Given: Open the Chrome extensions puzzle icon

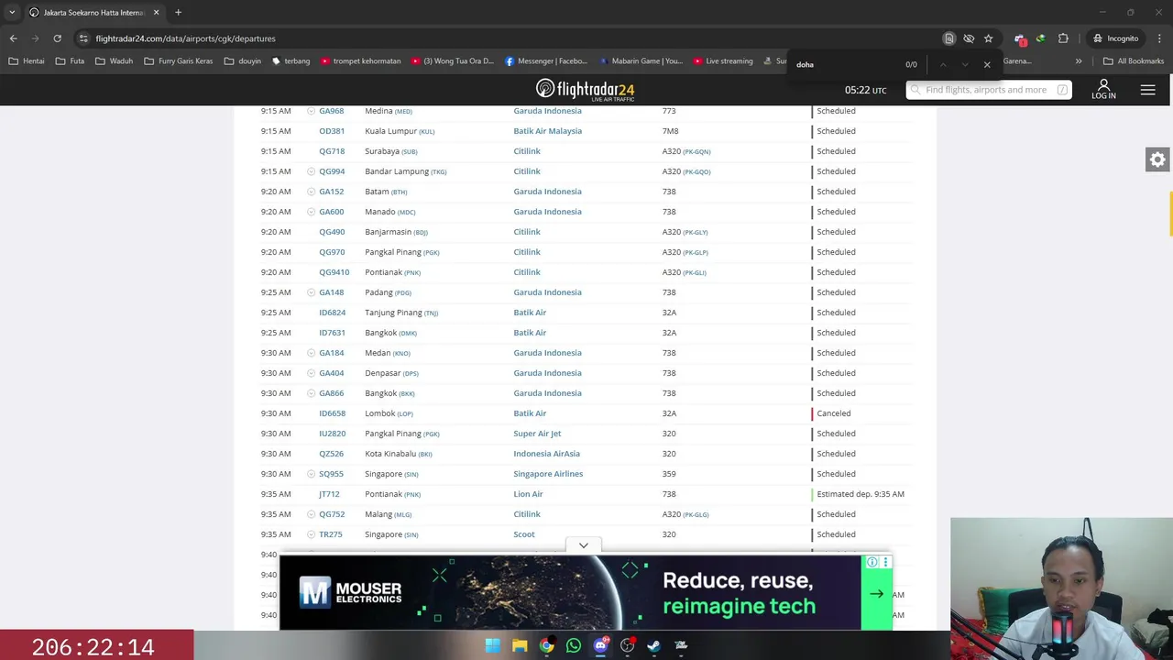Looking at the screenshot, I should [x=1063, y=38].
